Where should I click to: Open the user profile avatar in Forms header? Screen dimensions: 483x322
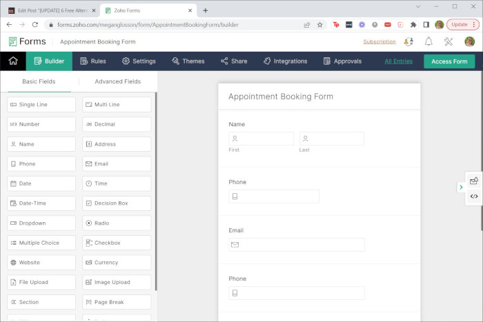[469, 41]
